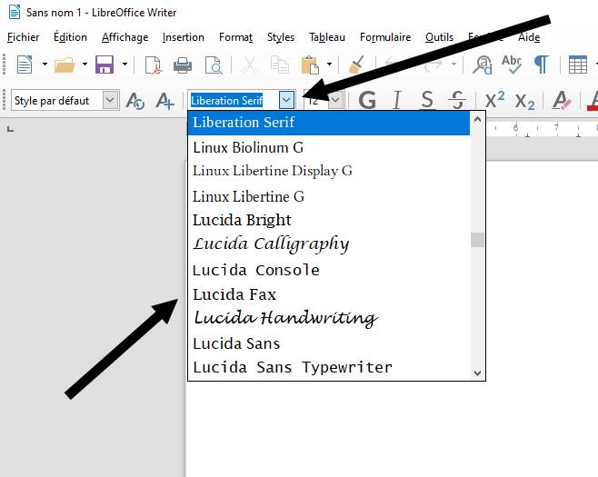Collapse the font name dropdown arrow

(287, 100)
